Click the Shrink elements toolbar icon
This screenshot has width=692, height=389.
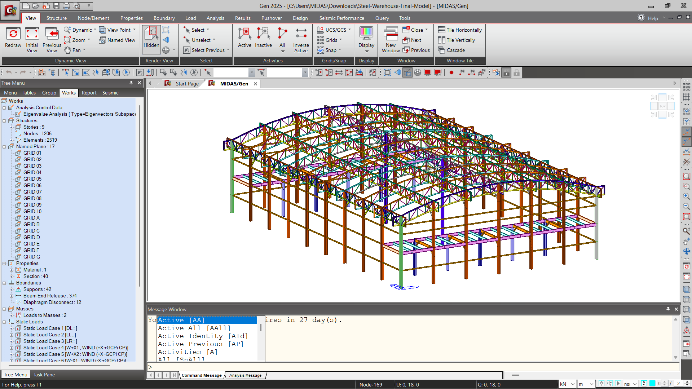click(387, 72)
